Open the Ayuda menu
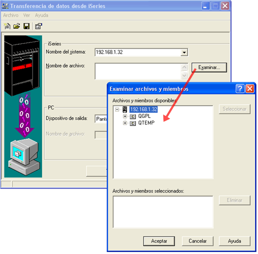The width and height of the screenshot is (258, 254). pyautogui.click(x=41, y=15)
